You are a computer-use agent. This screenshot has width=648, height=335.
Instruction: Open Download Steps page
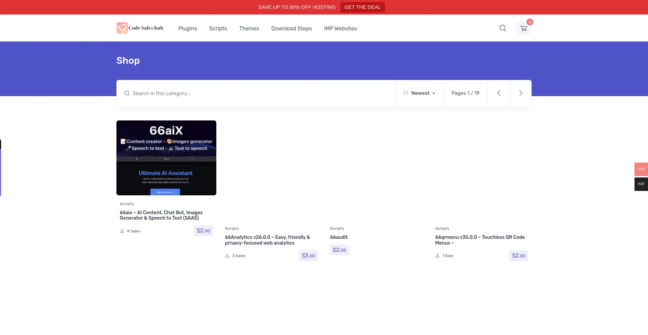coord(291,29)
